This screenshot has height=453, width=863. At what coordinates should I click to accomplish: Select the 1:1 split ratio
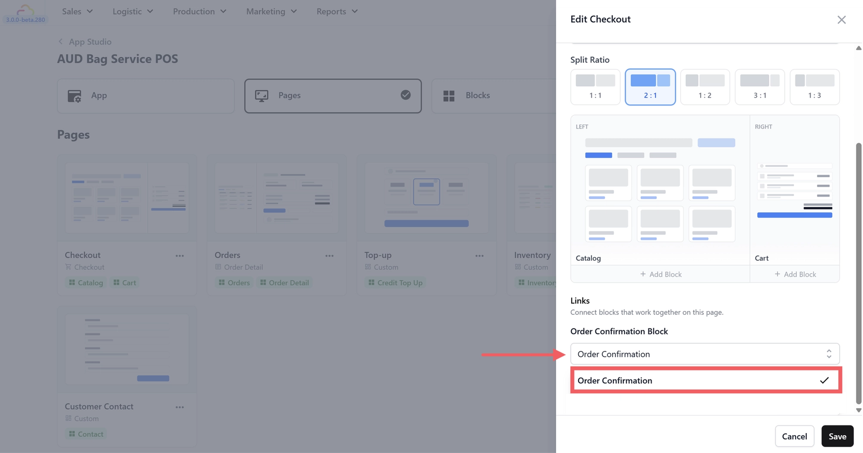coord(595,87)
